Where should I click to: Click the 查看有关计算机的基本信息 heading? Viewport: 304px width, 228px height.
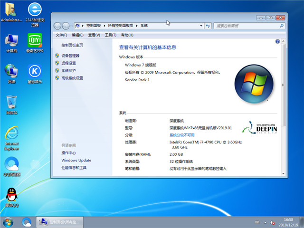click(x=148, y=47)
